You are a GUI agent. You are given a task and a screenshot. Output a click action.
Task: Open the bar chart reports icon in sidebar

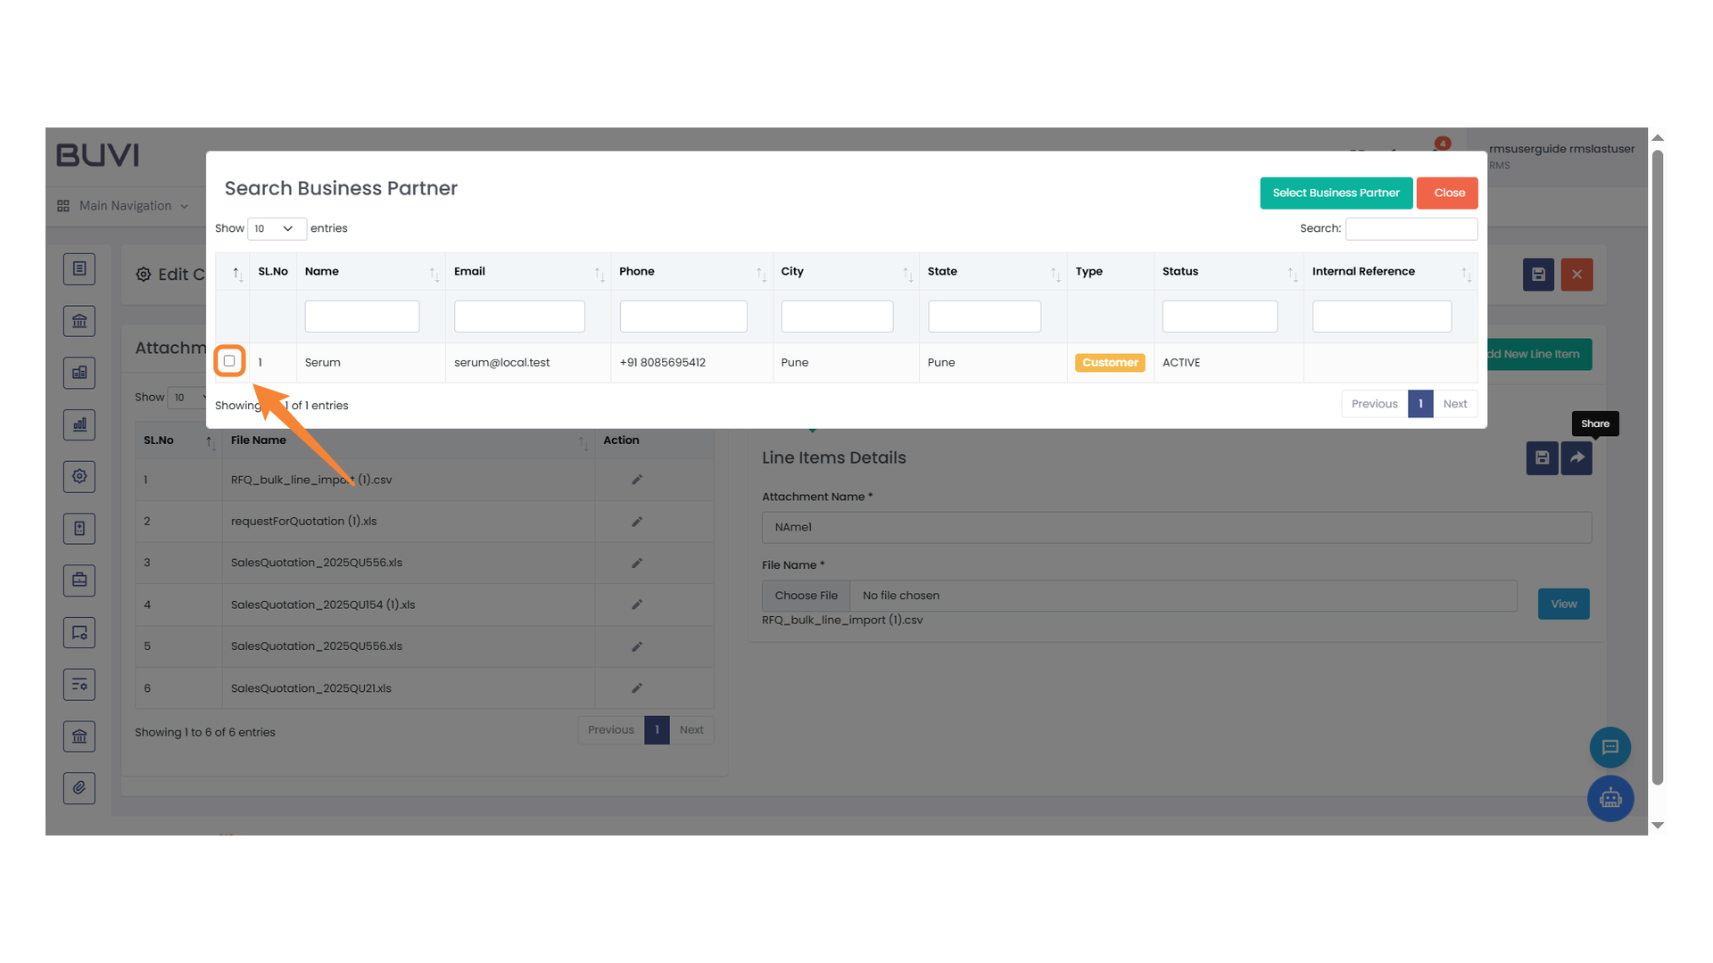pyautogui.click(x=79, y=424)
